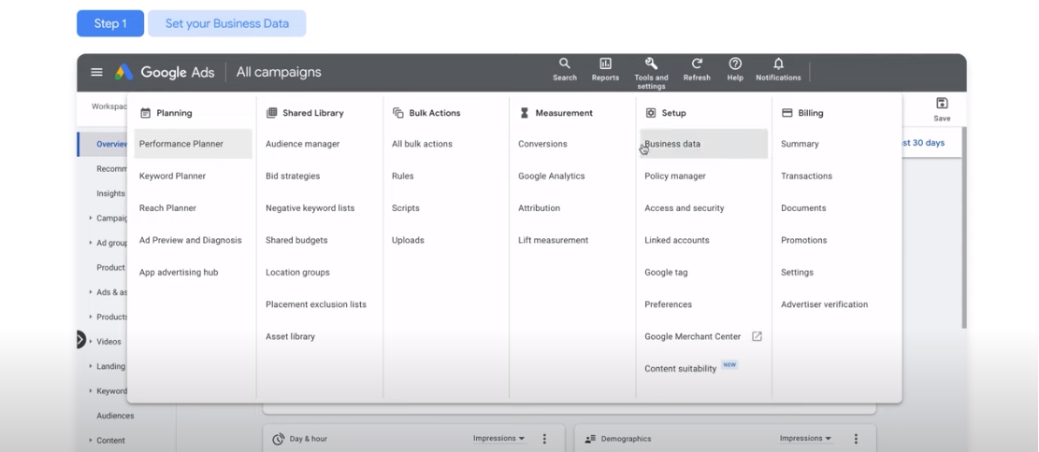Open Uploads

click(x=408, y=240)
